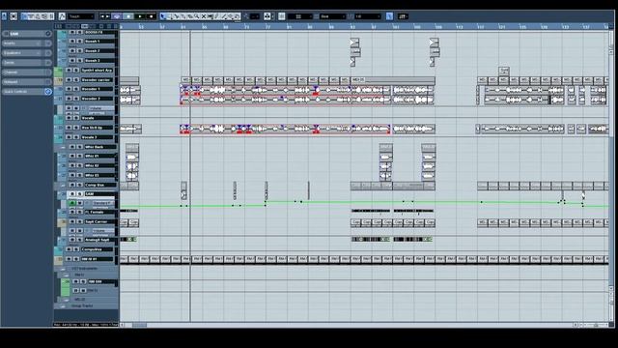Open the small dropdown left of snap icon
Viewport: 618px width, 348px height.
tap(254, 16)
